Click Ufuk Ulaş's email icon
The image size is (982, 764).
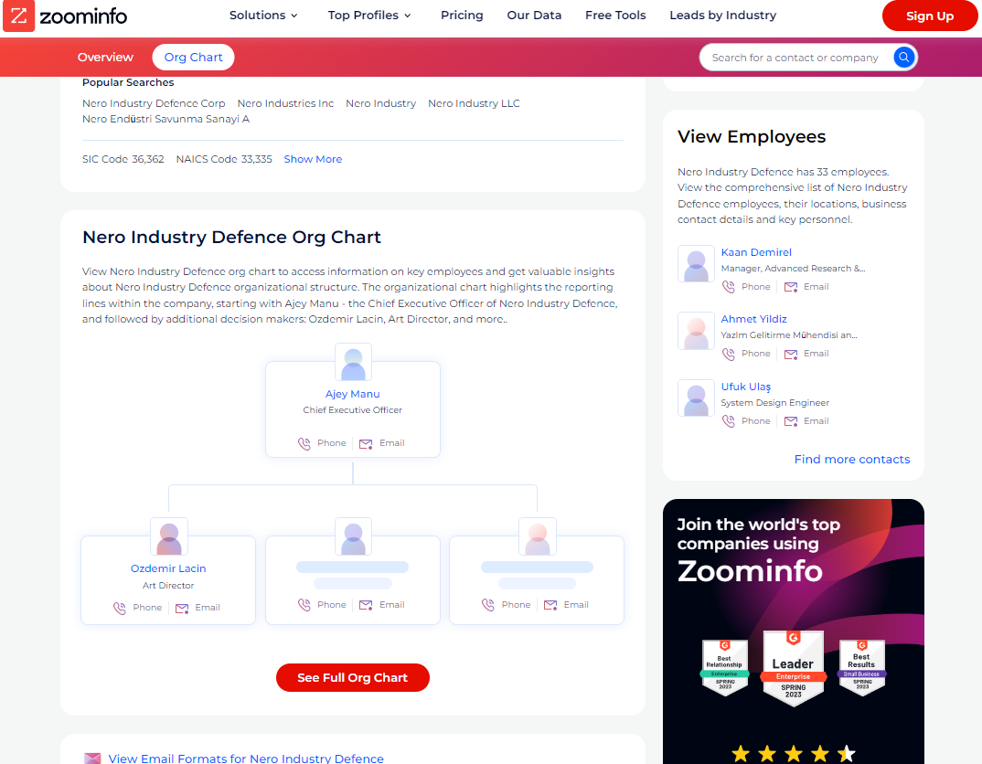pyautogui.click(x=791, y=421)
